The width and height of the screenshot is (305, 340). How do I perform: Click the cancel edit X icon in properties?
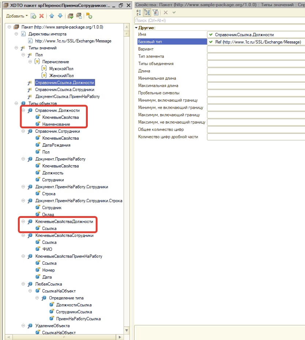[166, 12]
